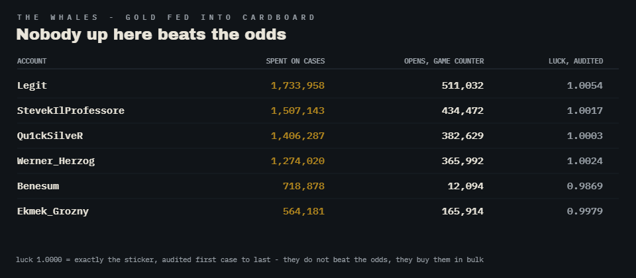The image size is (636, 278).
Task: Select Benesum's 718,878 spent amount
Action: (x=303, y=187)
